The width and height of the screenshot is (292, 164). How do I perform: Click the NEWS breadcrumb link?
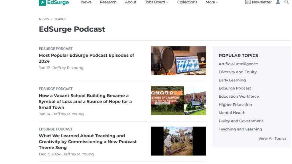[x=44, y=19]
